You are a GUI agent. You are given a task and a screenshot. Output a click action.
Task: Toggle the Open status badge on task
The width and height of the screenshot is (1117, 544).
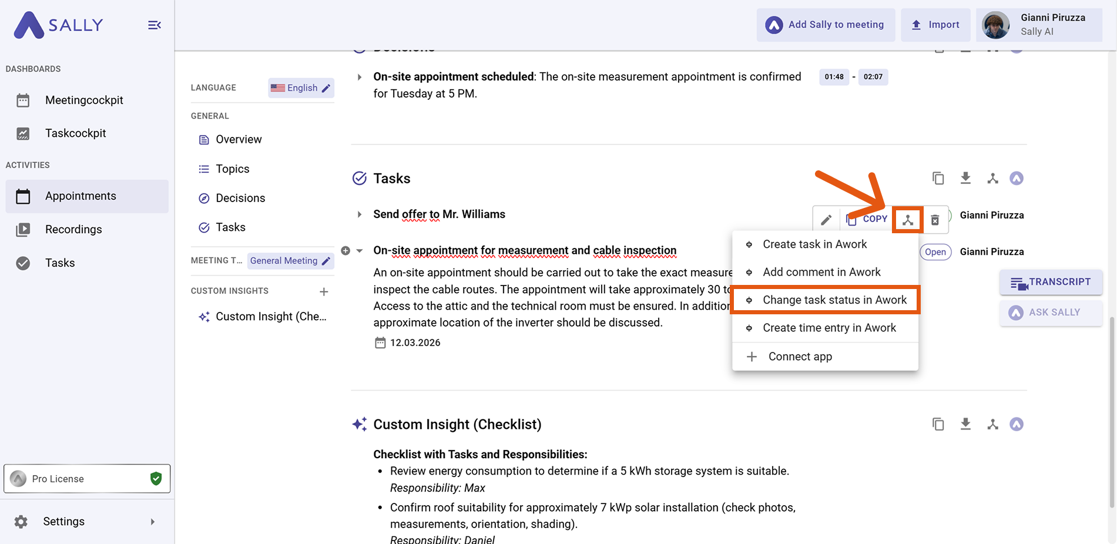(x=935, y=252)
